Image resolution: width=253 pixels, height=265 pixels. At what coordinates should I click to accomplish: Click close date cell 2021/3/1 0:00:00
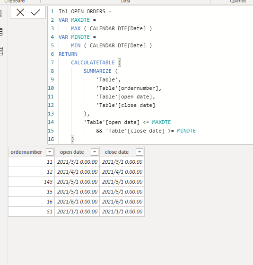pyautogui.click(x=122, y=162)
